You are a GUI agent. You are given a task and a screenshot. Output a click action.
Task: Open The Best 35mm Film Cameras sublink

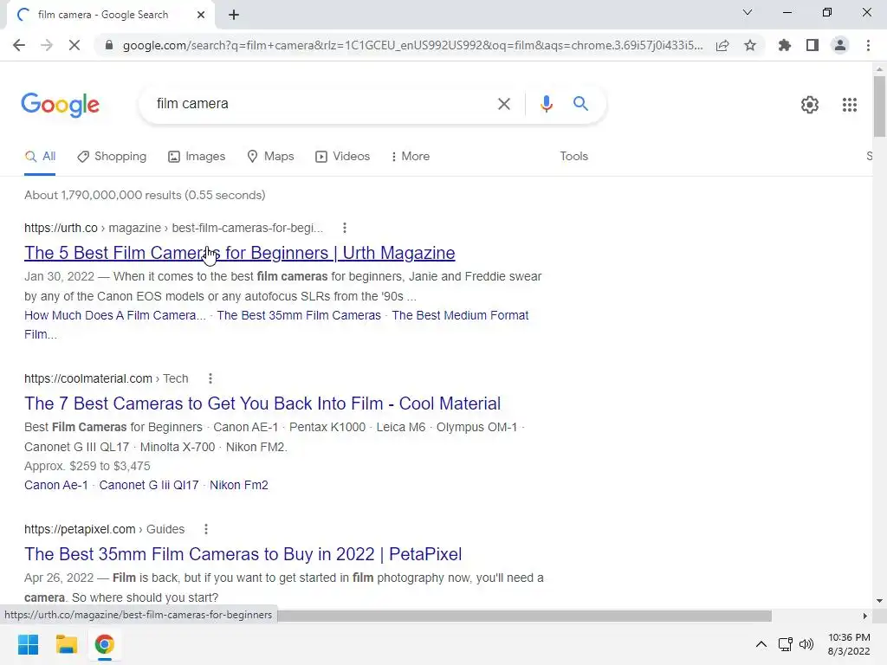[299, 315]
